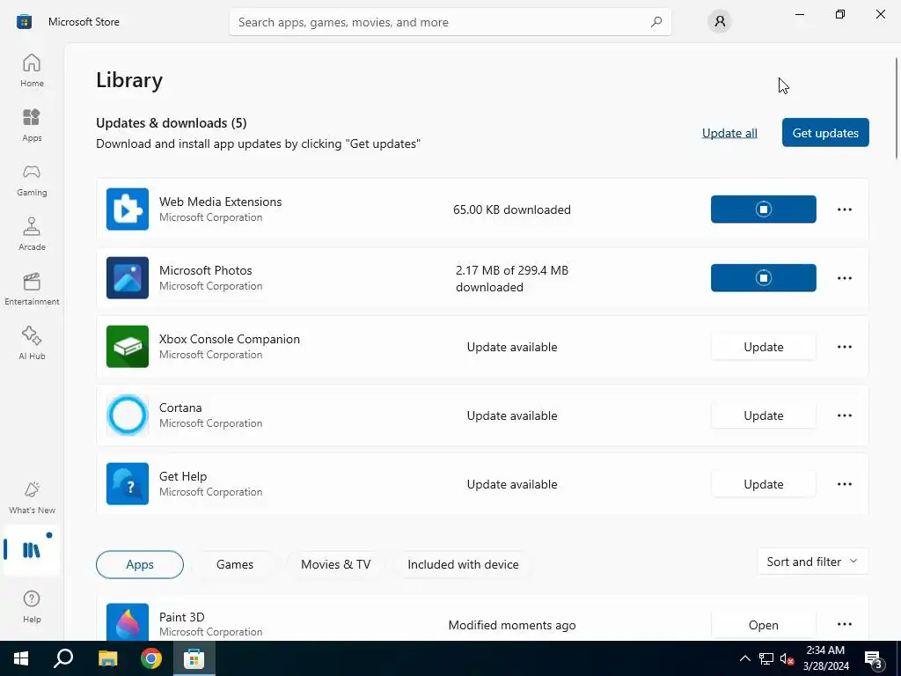
Task: Open What's New in the sidebar
Action: pos(32,497)
